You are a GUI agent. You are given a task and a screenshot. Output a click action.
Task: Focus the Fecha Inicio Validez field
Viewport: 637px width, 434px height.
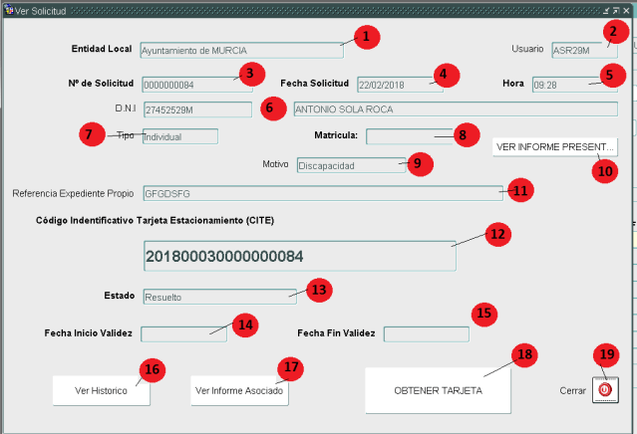coord(183,333)
